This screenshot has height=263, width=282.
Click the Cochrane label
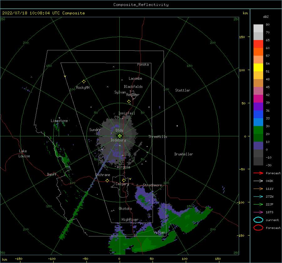[x=102, y=175]
